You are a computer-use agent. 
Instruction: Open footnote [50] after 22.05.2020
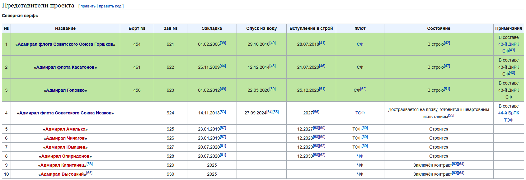coord(272,89)
